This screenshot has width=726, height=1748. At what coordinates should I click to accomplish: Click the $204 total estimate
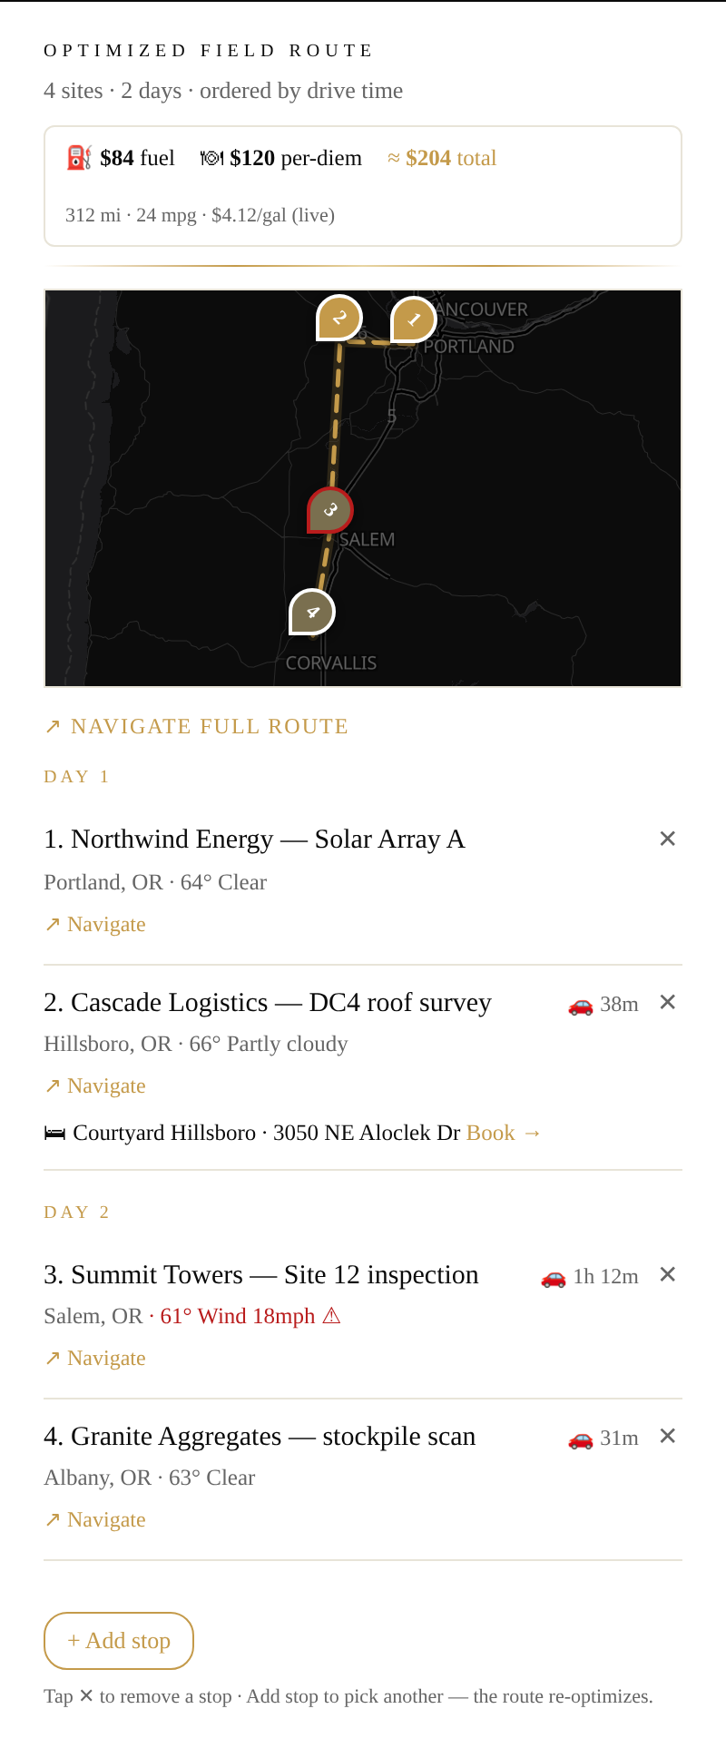tap(442, 158)
